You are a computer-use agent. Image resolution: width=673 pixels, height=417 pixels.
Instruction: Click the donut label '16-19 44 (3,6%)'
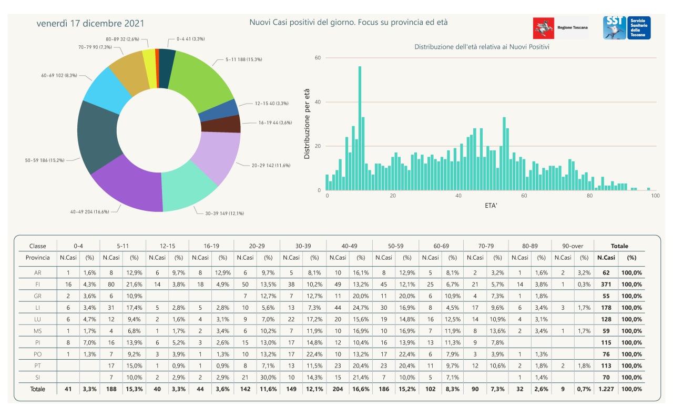(275, 123)
